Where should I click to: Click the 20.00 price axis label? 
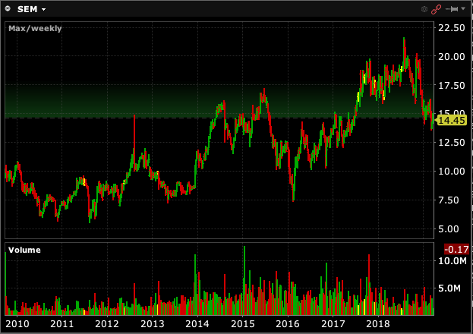tap(451, 57)
